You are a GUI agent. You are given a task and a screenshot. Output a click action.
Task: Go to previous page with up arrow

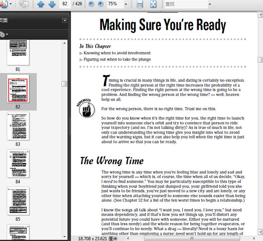pos(41,4)
